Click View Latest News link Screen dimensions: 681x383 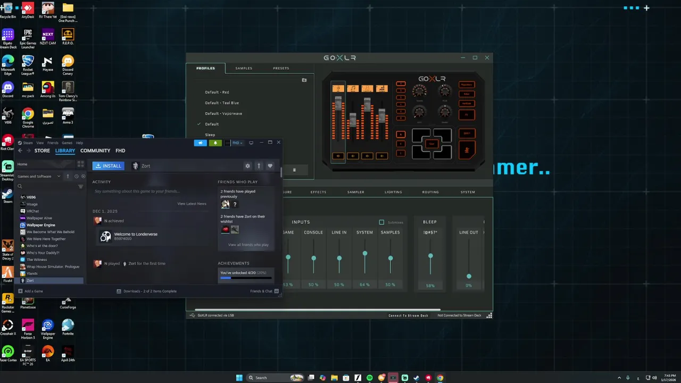pyautogui.click(x=192, y=204)
